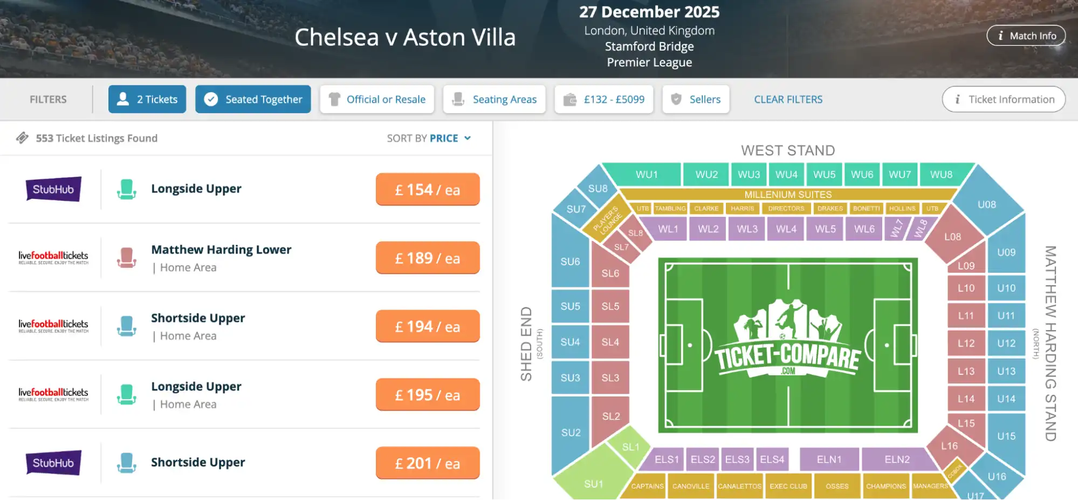Select the WL4 section on the stadium map
The width and height of the screenshot is (1078, 500).
pos(786,229)
